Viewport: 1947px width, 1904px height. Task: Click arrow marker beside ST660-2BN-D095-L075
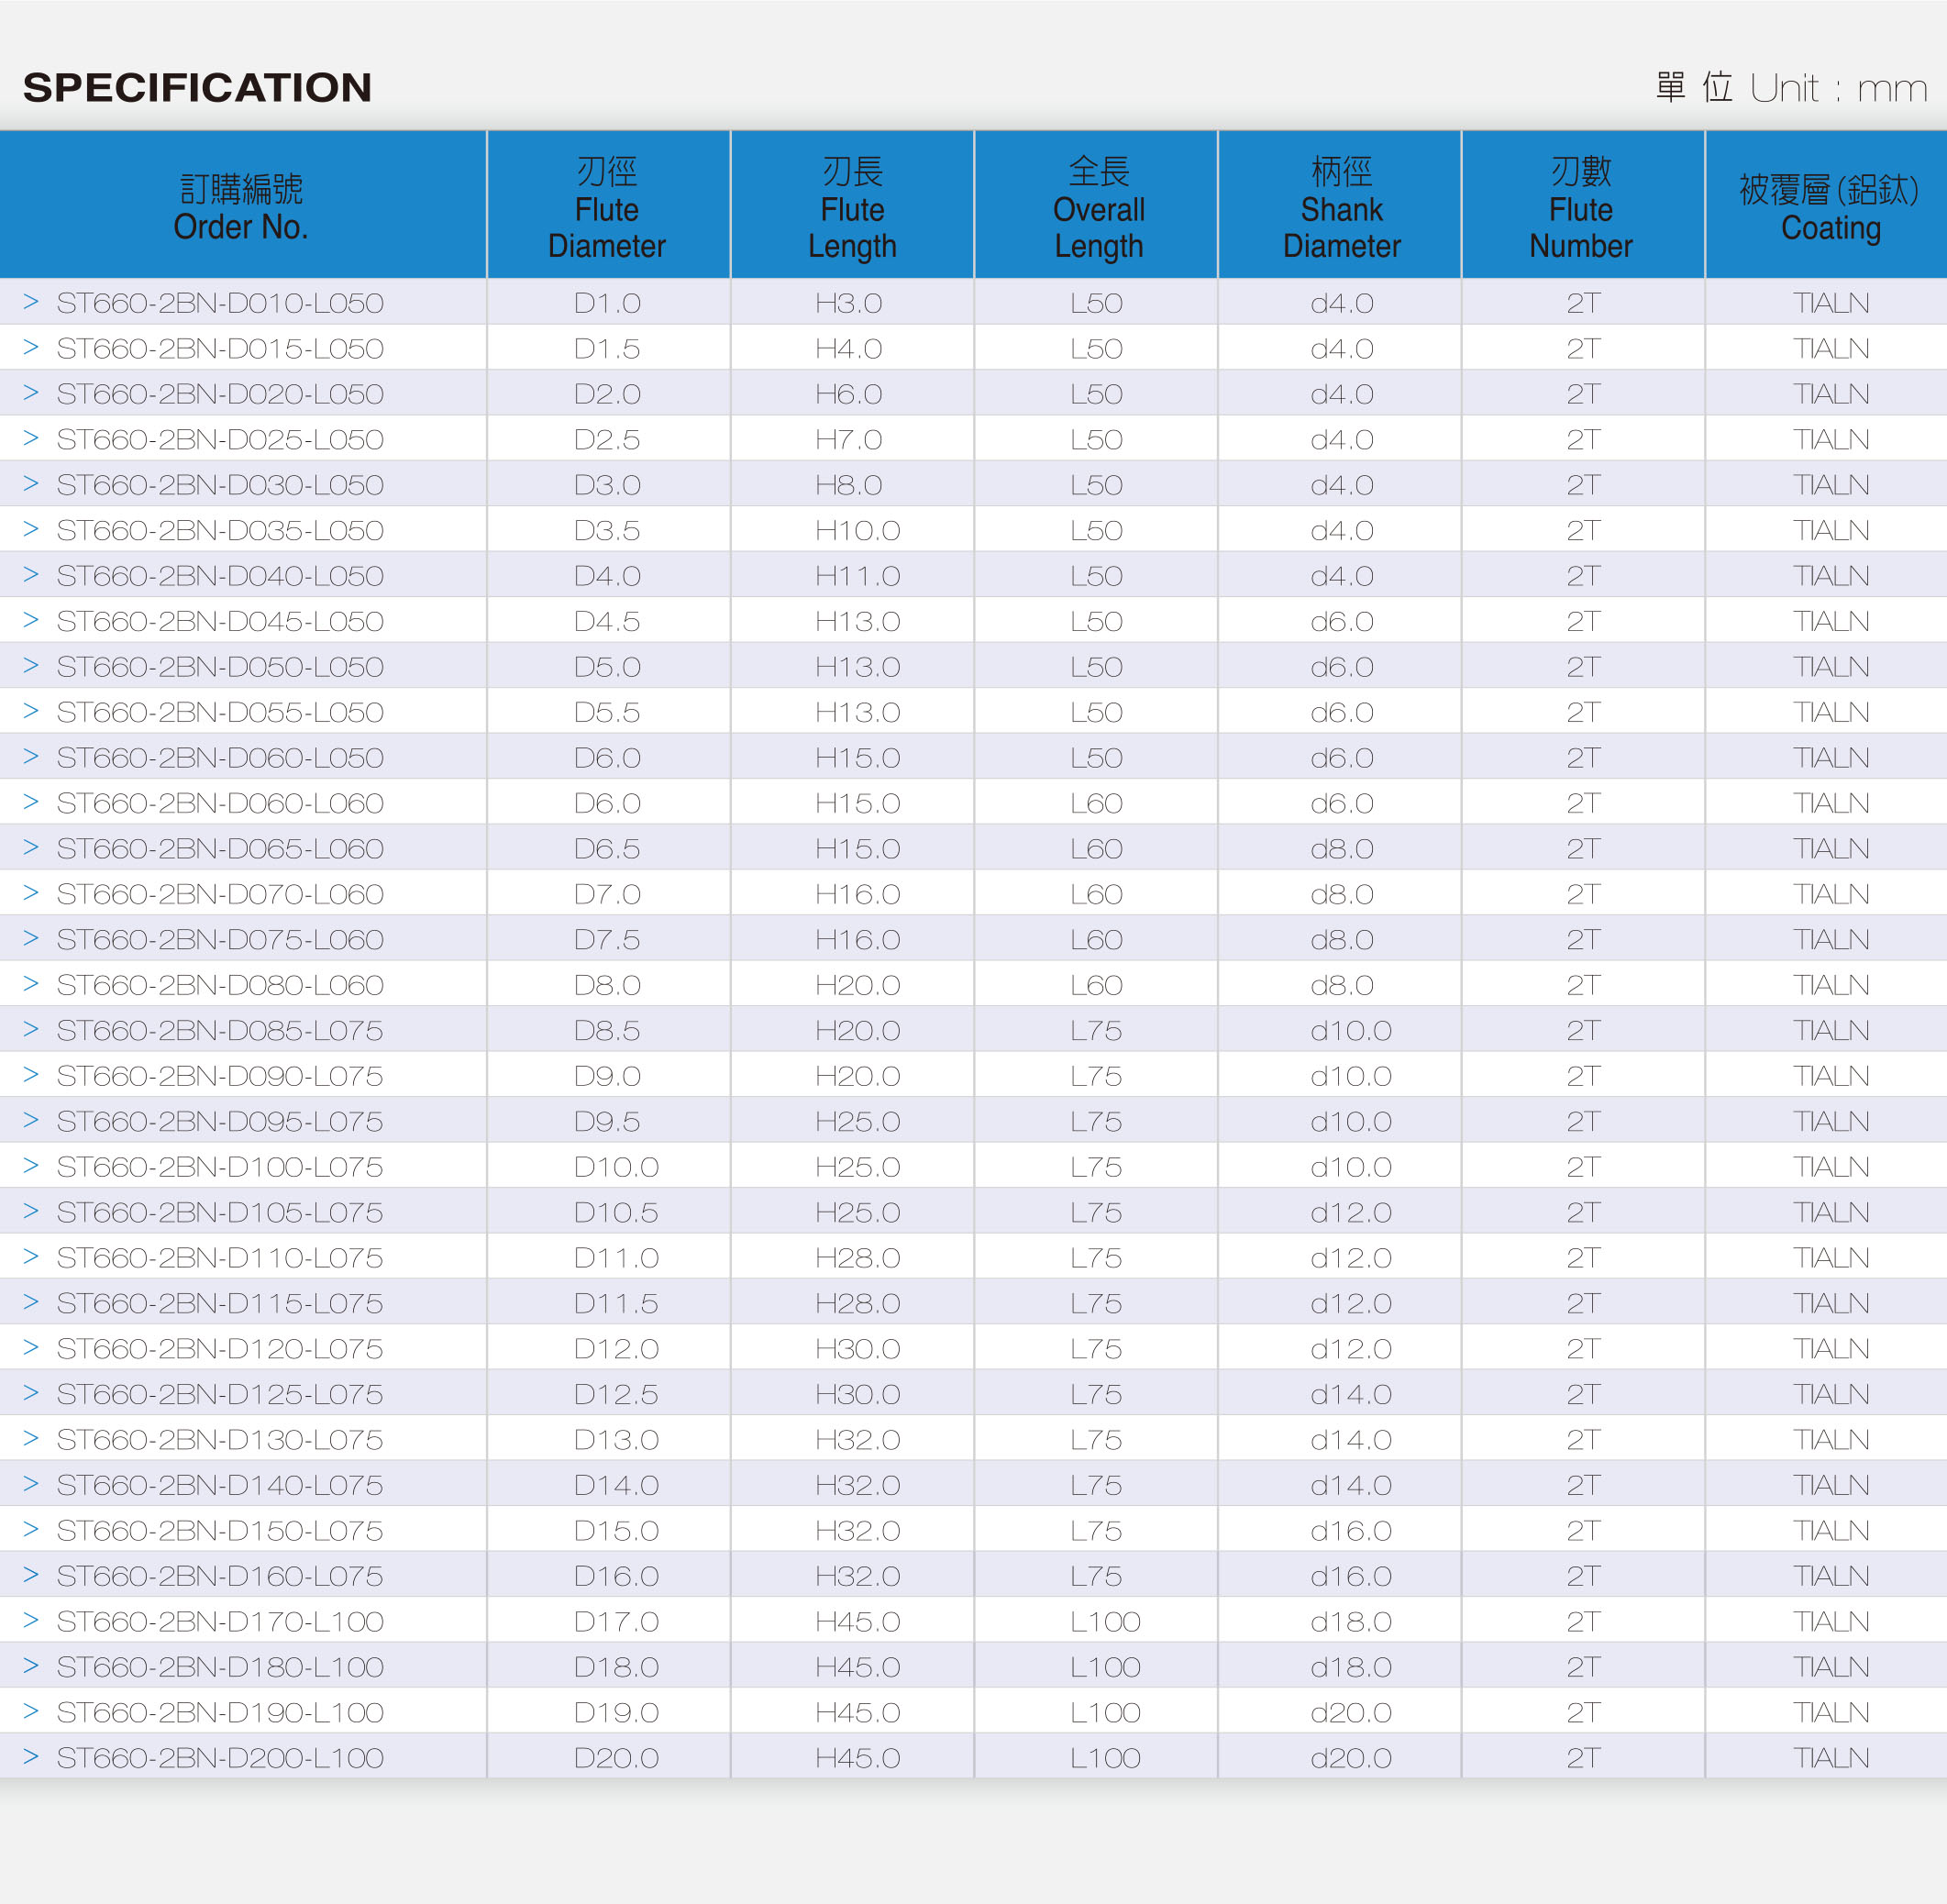(31, 1120)
